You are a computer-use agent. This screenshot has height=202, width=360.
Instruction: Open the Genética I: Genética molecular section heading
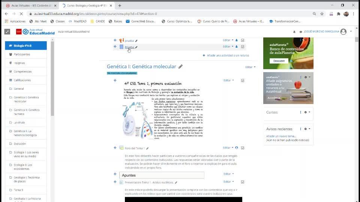(x=141, y=67)
